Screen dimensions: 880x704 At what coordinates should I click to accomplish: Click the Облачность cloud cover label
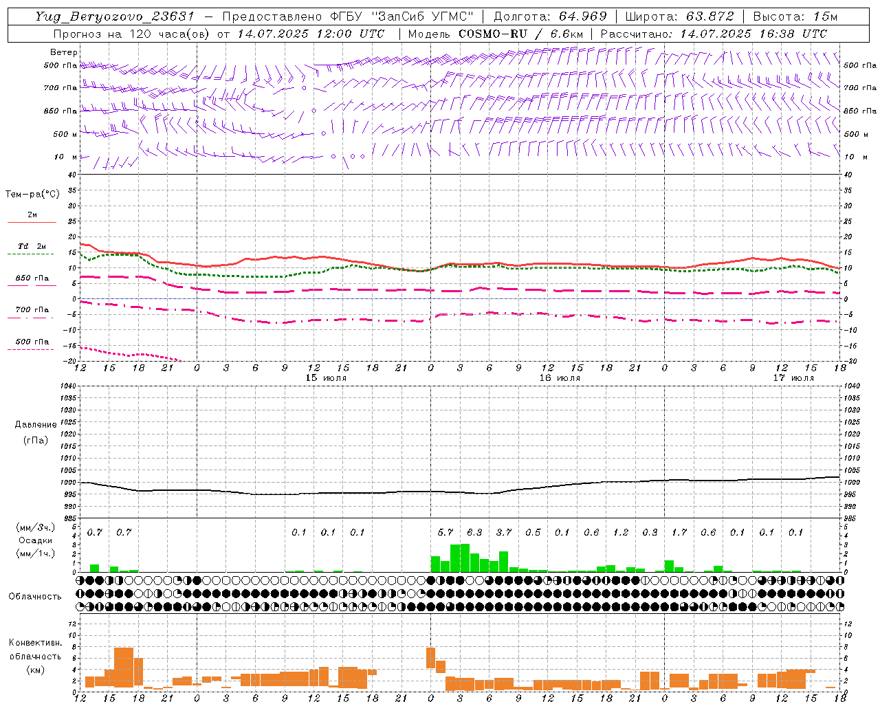click(x=35, y=597)
